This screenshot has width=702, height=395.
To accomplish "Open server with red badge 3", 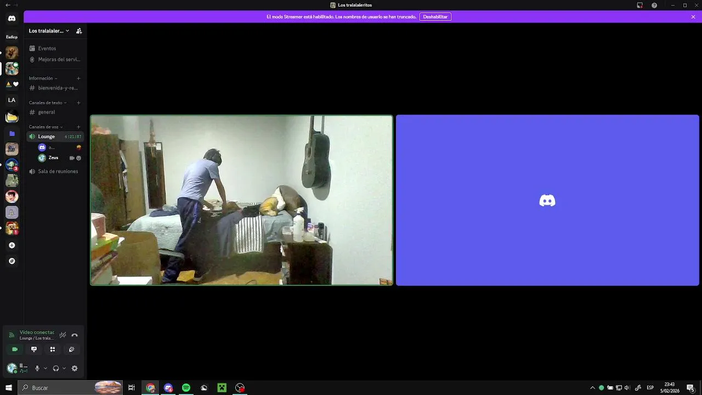I will click(x=12, y=165).
